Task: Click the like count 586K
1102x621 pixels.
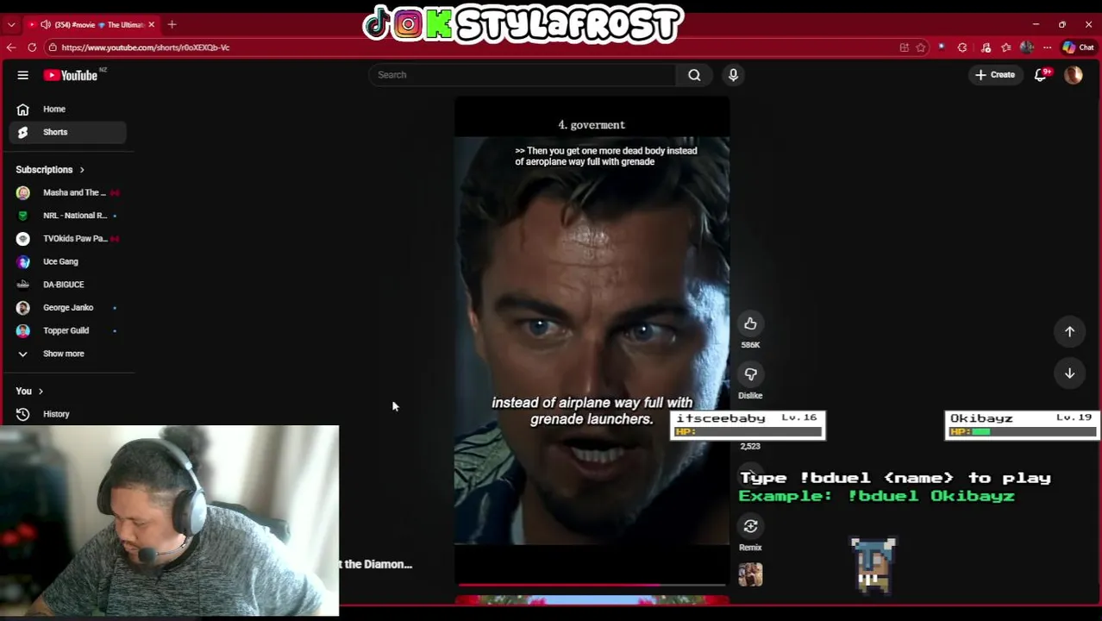Action: (x=750, y=345)
